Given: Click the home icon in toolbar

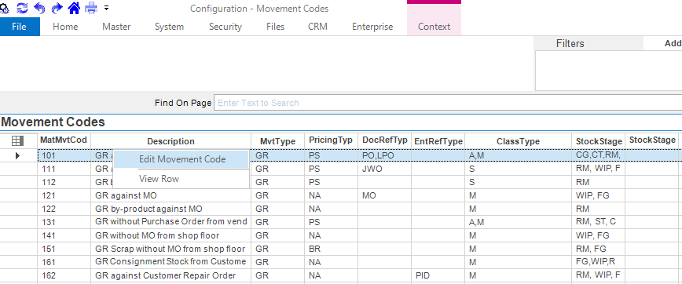Looking at the screenshot, I should tap(74, 8).
